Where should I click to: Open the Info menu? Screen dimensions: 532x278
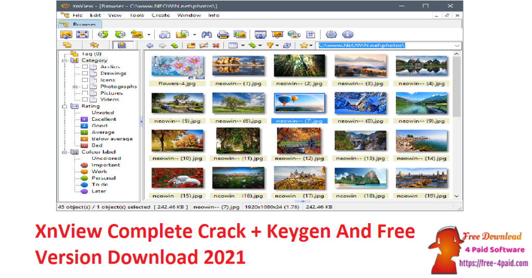pos(214,15)
